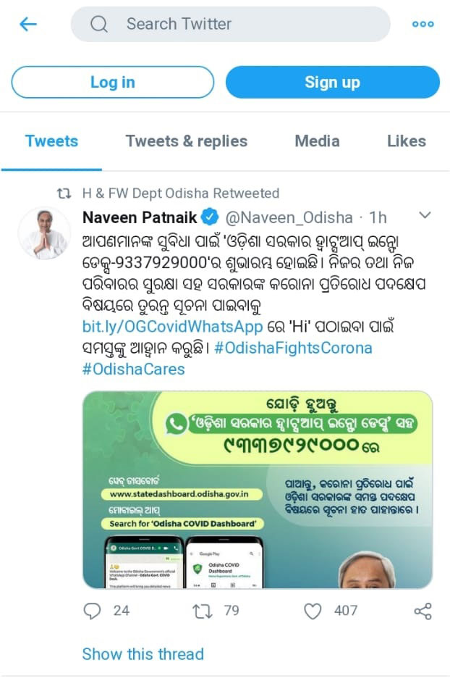Click the reply bubble icon

click(x=92, y=611)
